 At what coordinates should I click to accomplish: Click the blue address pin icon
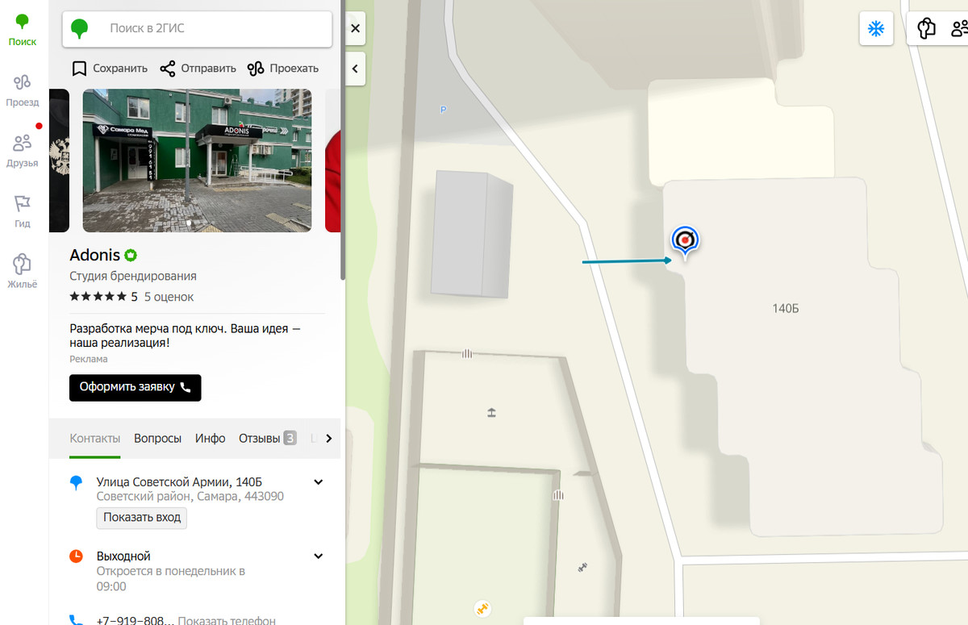[76, 482]
